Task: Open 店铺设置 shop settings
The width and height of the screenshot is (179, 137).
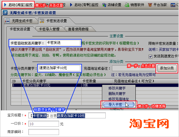Action: (x=112, y=5)
